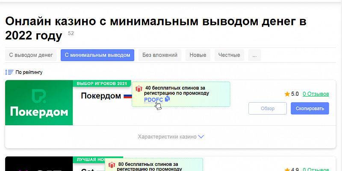The width and height of the screenshot is (342, 171).
Task: Open "0 Отзывов" link for Покердом
Action: point(316,94)
